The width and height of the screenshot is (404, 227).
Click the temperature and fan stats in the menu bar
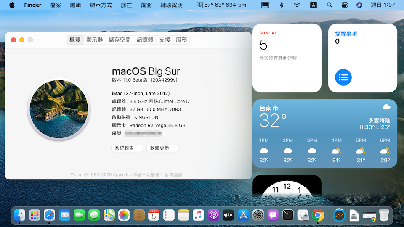[221, 5]
